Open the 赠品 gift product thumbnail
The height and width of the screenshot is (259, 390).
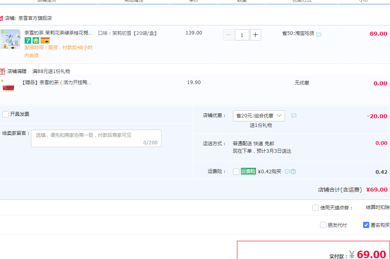[8, 87]
